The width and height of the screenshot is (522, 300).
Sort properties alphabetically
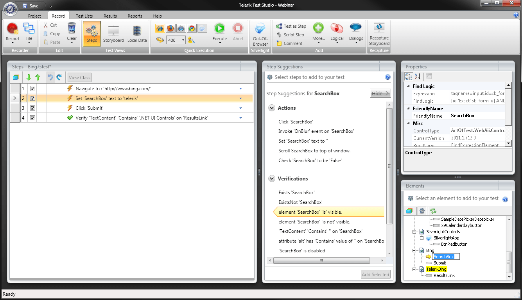point(417,77)
